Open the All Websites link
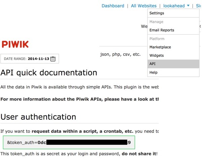 [x=144, y=6]
